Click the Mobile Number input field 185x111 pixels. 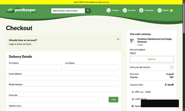coord(64,89)
